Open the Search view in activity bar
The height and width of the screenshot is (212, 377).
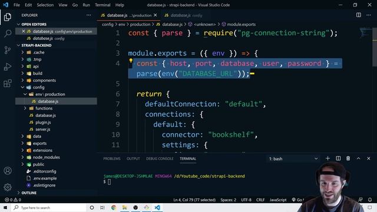[x=8, y=34]
